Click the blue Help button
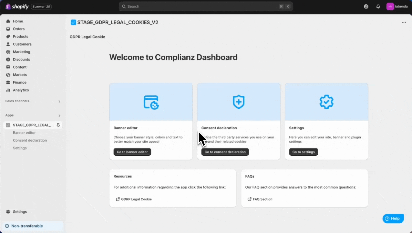The width and height of the screenshot is (412, 233). [393, 218]
